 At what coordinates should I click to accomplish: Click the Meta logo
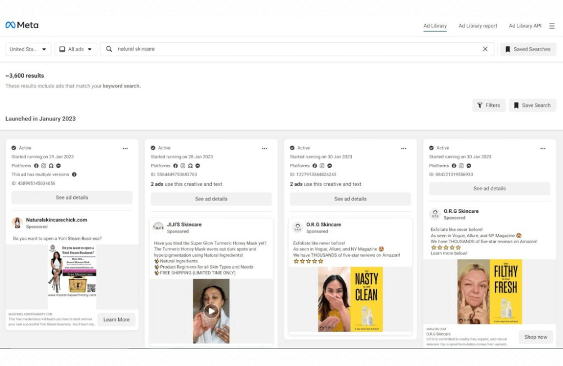click(22, 25)
